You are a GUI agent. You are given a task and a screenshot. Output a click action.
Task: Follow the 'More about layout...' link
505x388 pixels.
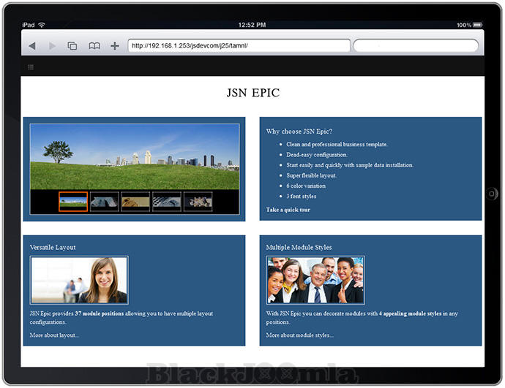coord(54,335)
